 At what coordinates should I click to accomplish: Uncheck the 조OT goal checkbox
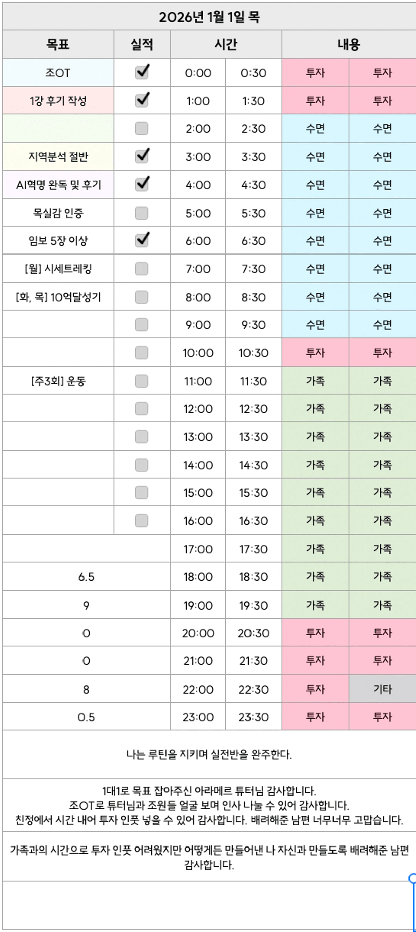pyautogui.click(x=142, y=72)
